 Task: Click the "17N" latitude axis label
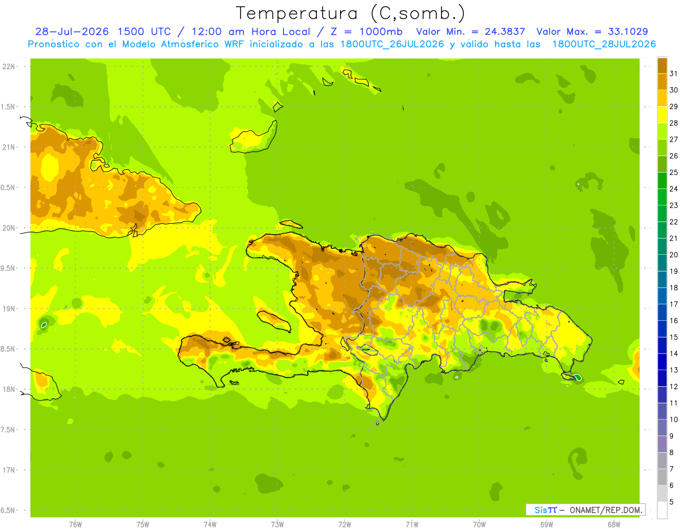[x=9, y=470]
